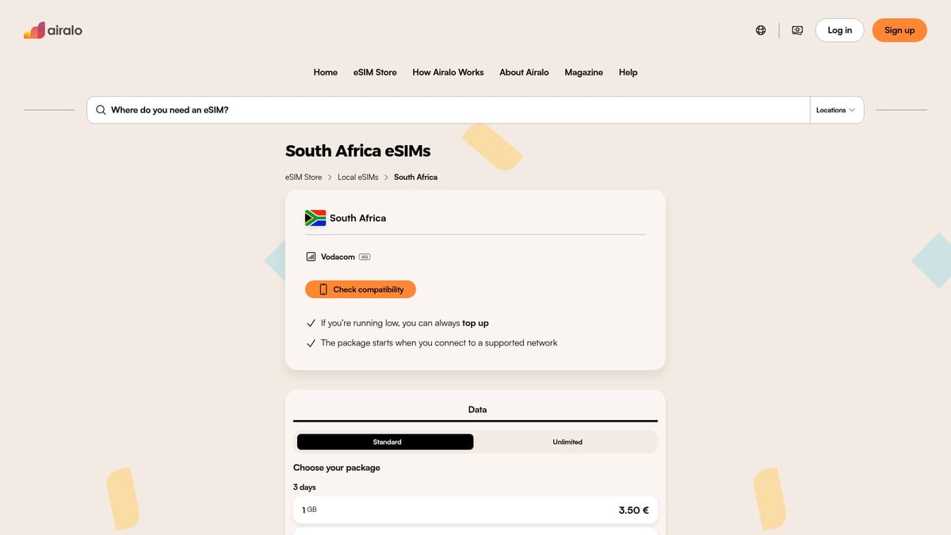Click the search magnifier icon
Screen dimensions: 951x535
click(101, 109)
